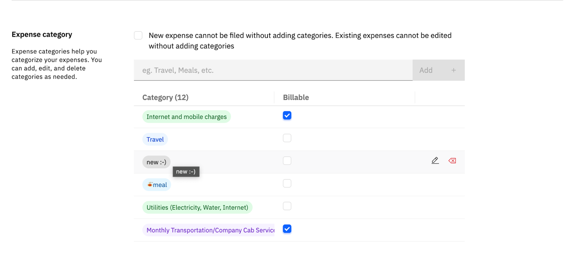Image resolution: width=580 pixels, height=257 pixels.
Task: Click the plus icon in Add button
Action: tap(453, 70)
